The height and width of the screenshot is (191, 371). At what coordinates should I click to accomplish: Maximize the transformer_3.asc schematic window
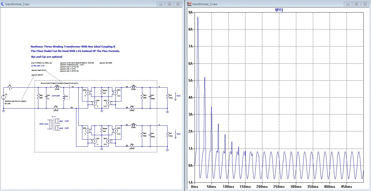(169, 4)
